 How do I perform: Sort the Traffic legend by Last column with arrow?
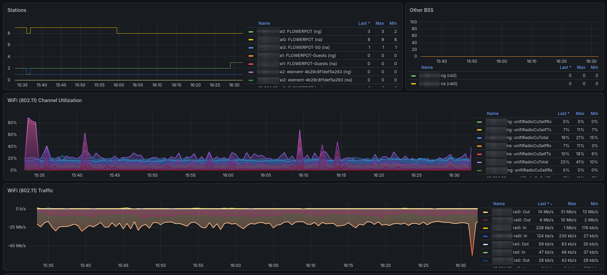click(x=545, y=204)
